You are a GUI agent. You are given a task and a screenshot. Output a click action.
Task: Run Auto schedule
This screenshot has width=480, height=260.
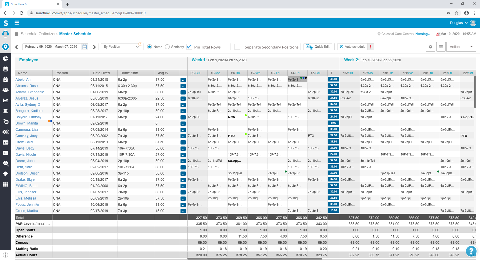pyautogui.click(x=352, y=46)
